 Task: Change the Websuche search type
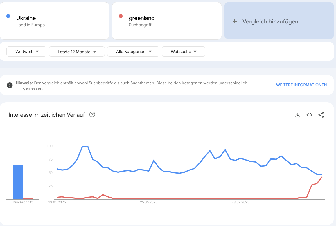tap(184, 52)
